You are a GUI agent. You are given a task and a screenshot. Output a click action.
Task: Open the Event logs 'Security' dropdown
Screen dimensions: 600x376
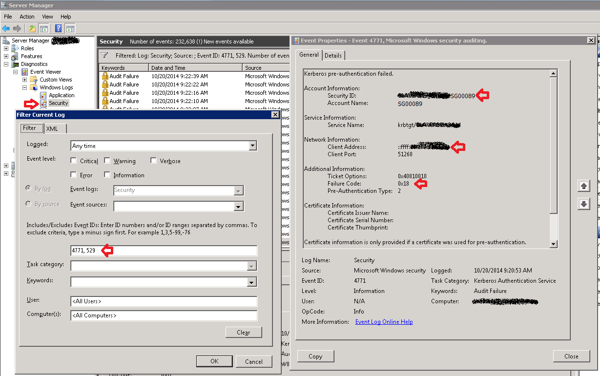pyautogui.click(x=239, y=190)
